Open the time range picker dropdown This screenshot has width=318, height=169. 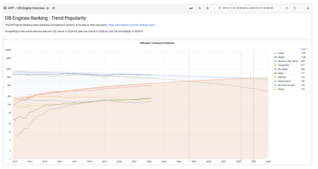click(247, 8)
